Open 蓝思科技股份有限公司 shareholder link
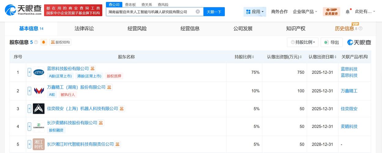Viewport: 382px width, 153px height. (x=68, y=69)
